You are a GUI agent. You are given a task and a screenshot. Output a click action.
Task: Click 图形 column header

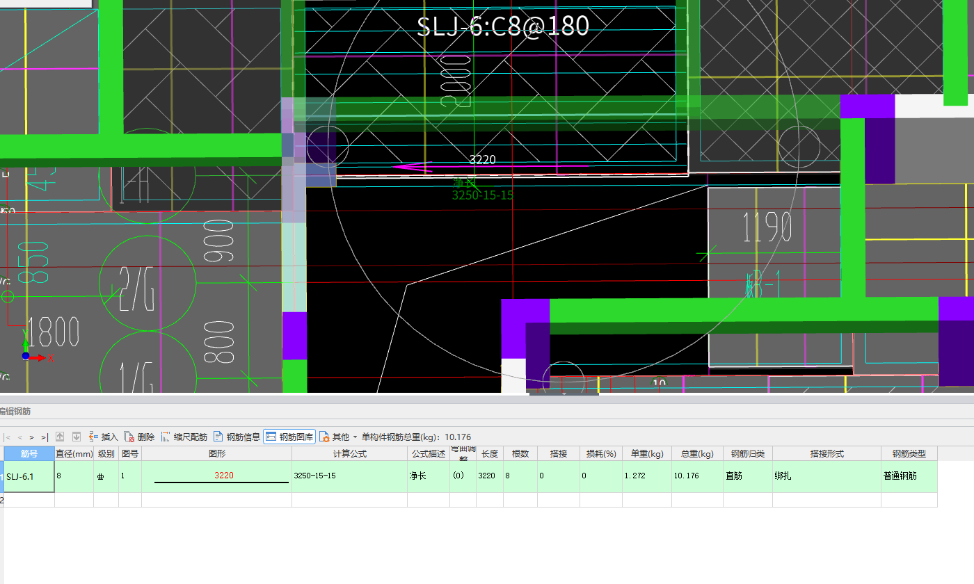tap(217, 453)
